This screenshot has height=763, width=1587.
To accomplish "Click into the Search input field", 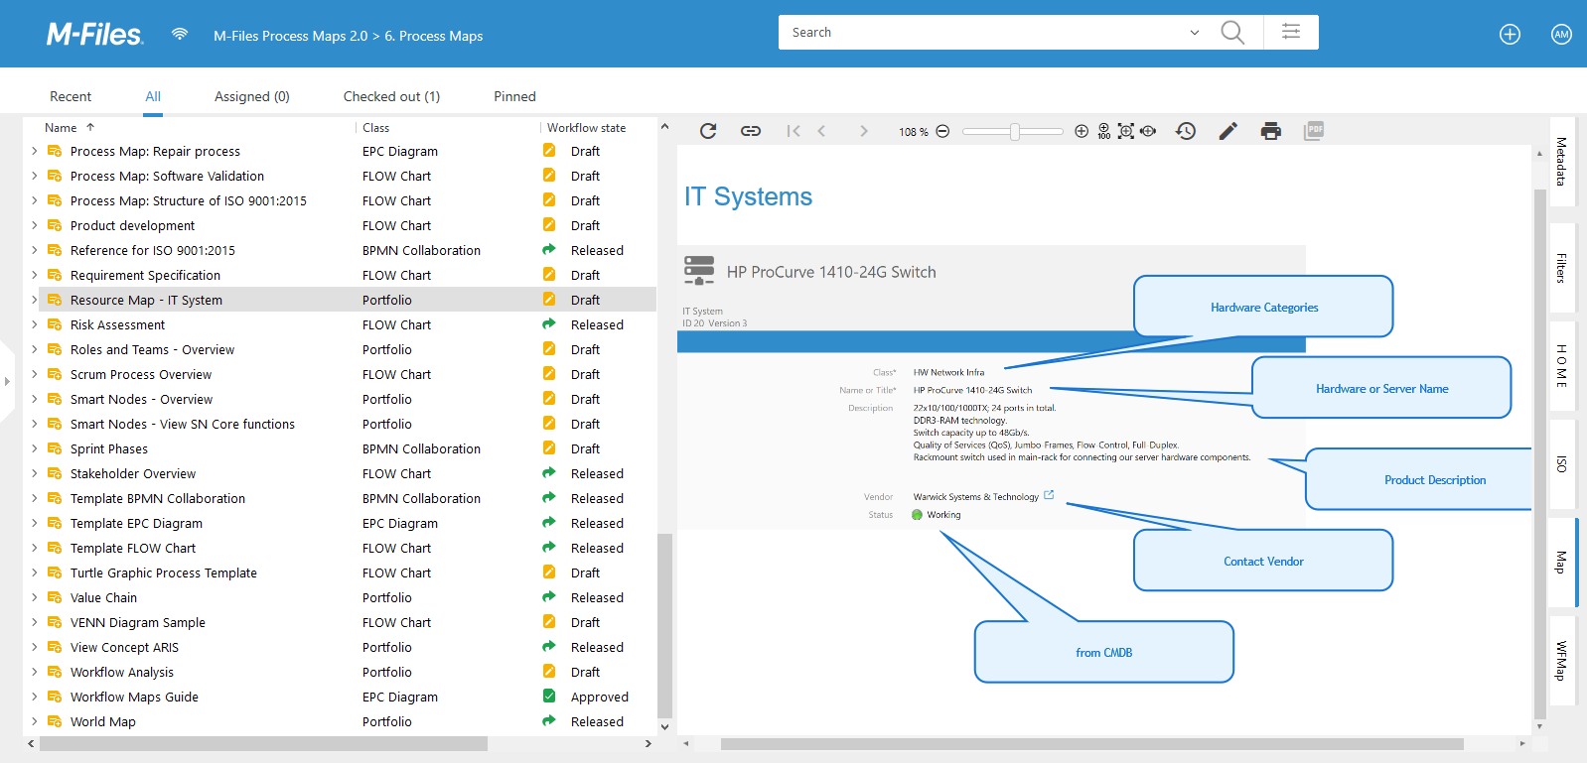I will [x=983, y=33].
